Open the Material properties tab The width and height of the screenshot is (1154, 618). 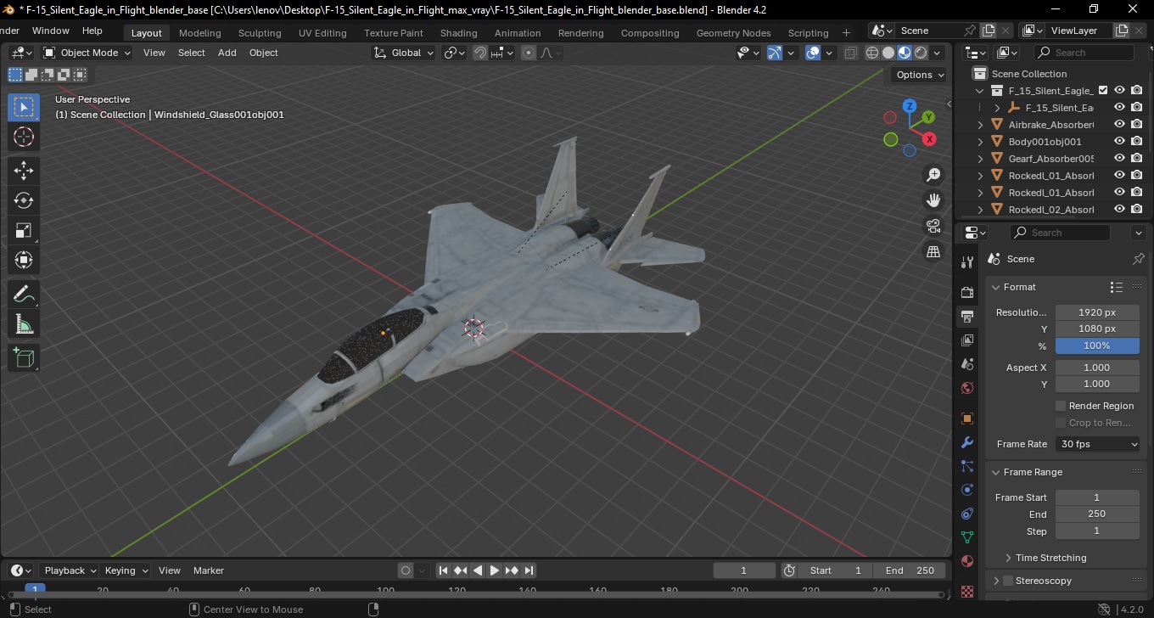coord(967,561)
